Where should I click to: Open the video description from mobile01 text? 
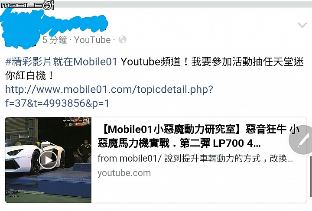tap(195, 159)
